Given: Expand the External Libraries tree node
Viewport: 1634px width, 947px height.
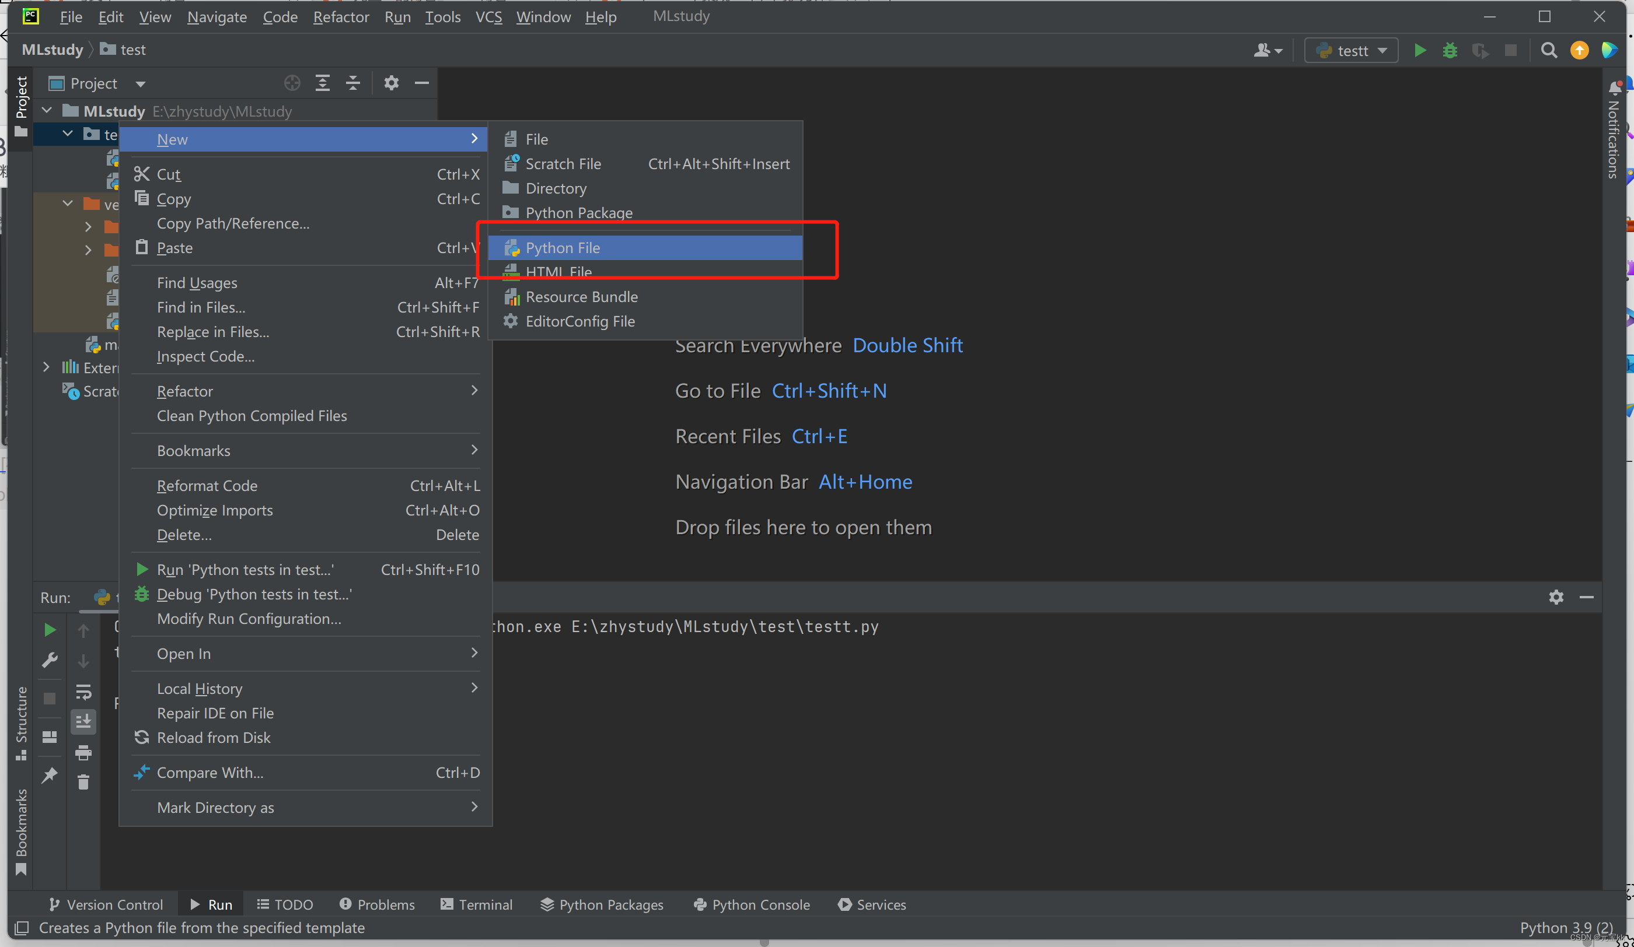Looking at the screenshot, I should pyautogui.click(x=46, y=367).
